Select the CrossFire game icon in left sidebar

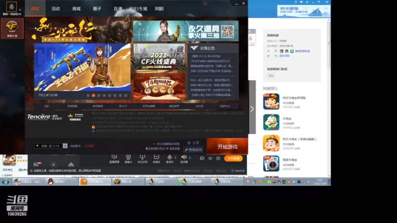[12, 28]
